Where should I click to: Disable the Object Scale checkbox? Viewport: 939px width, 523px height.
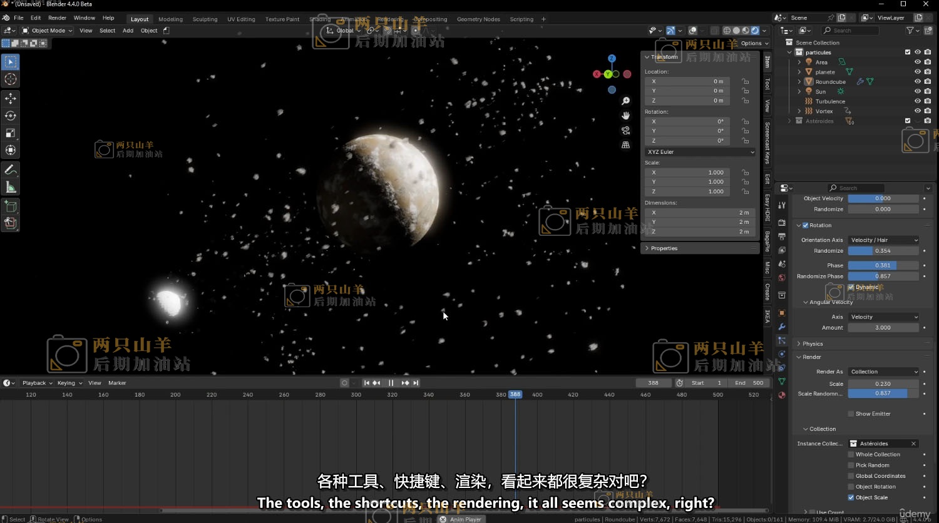851,498
